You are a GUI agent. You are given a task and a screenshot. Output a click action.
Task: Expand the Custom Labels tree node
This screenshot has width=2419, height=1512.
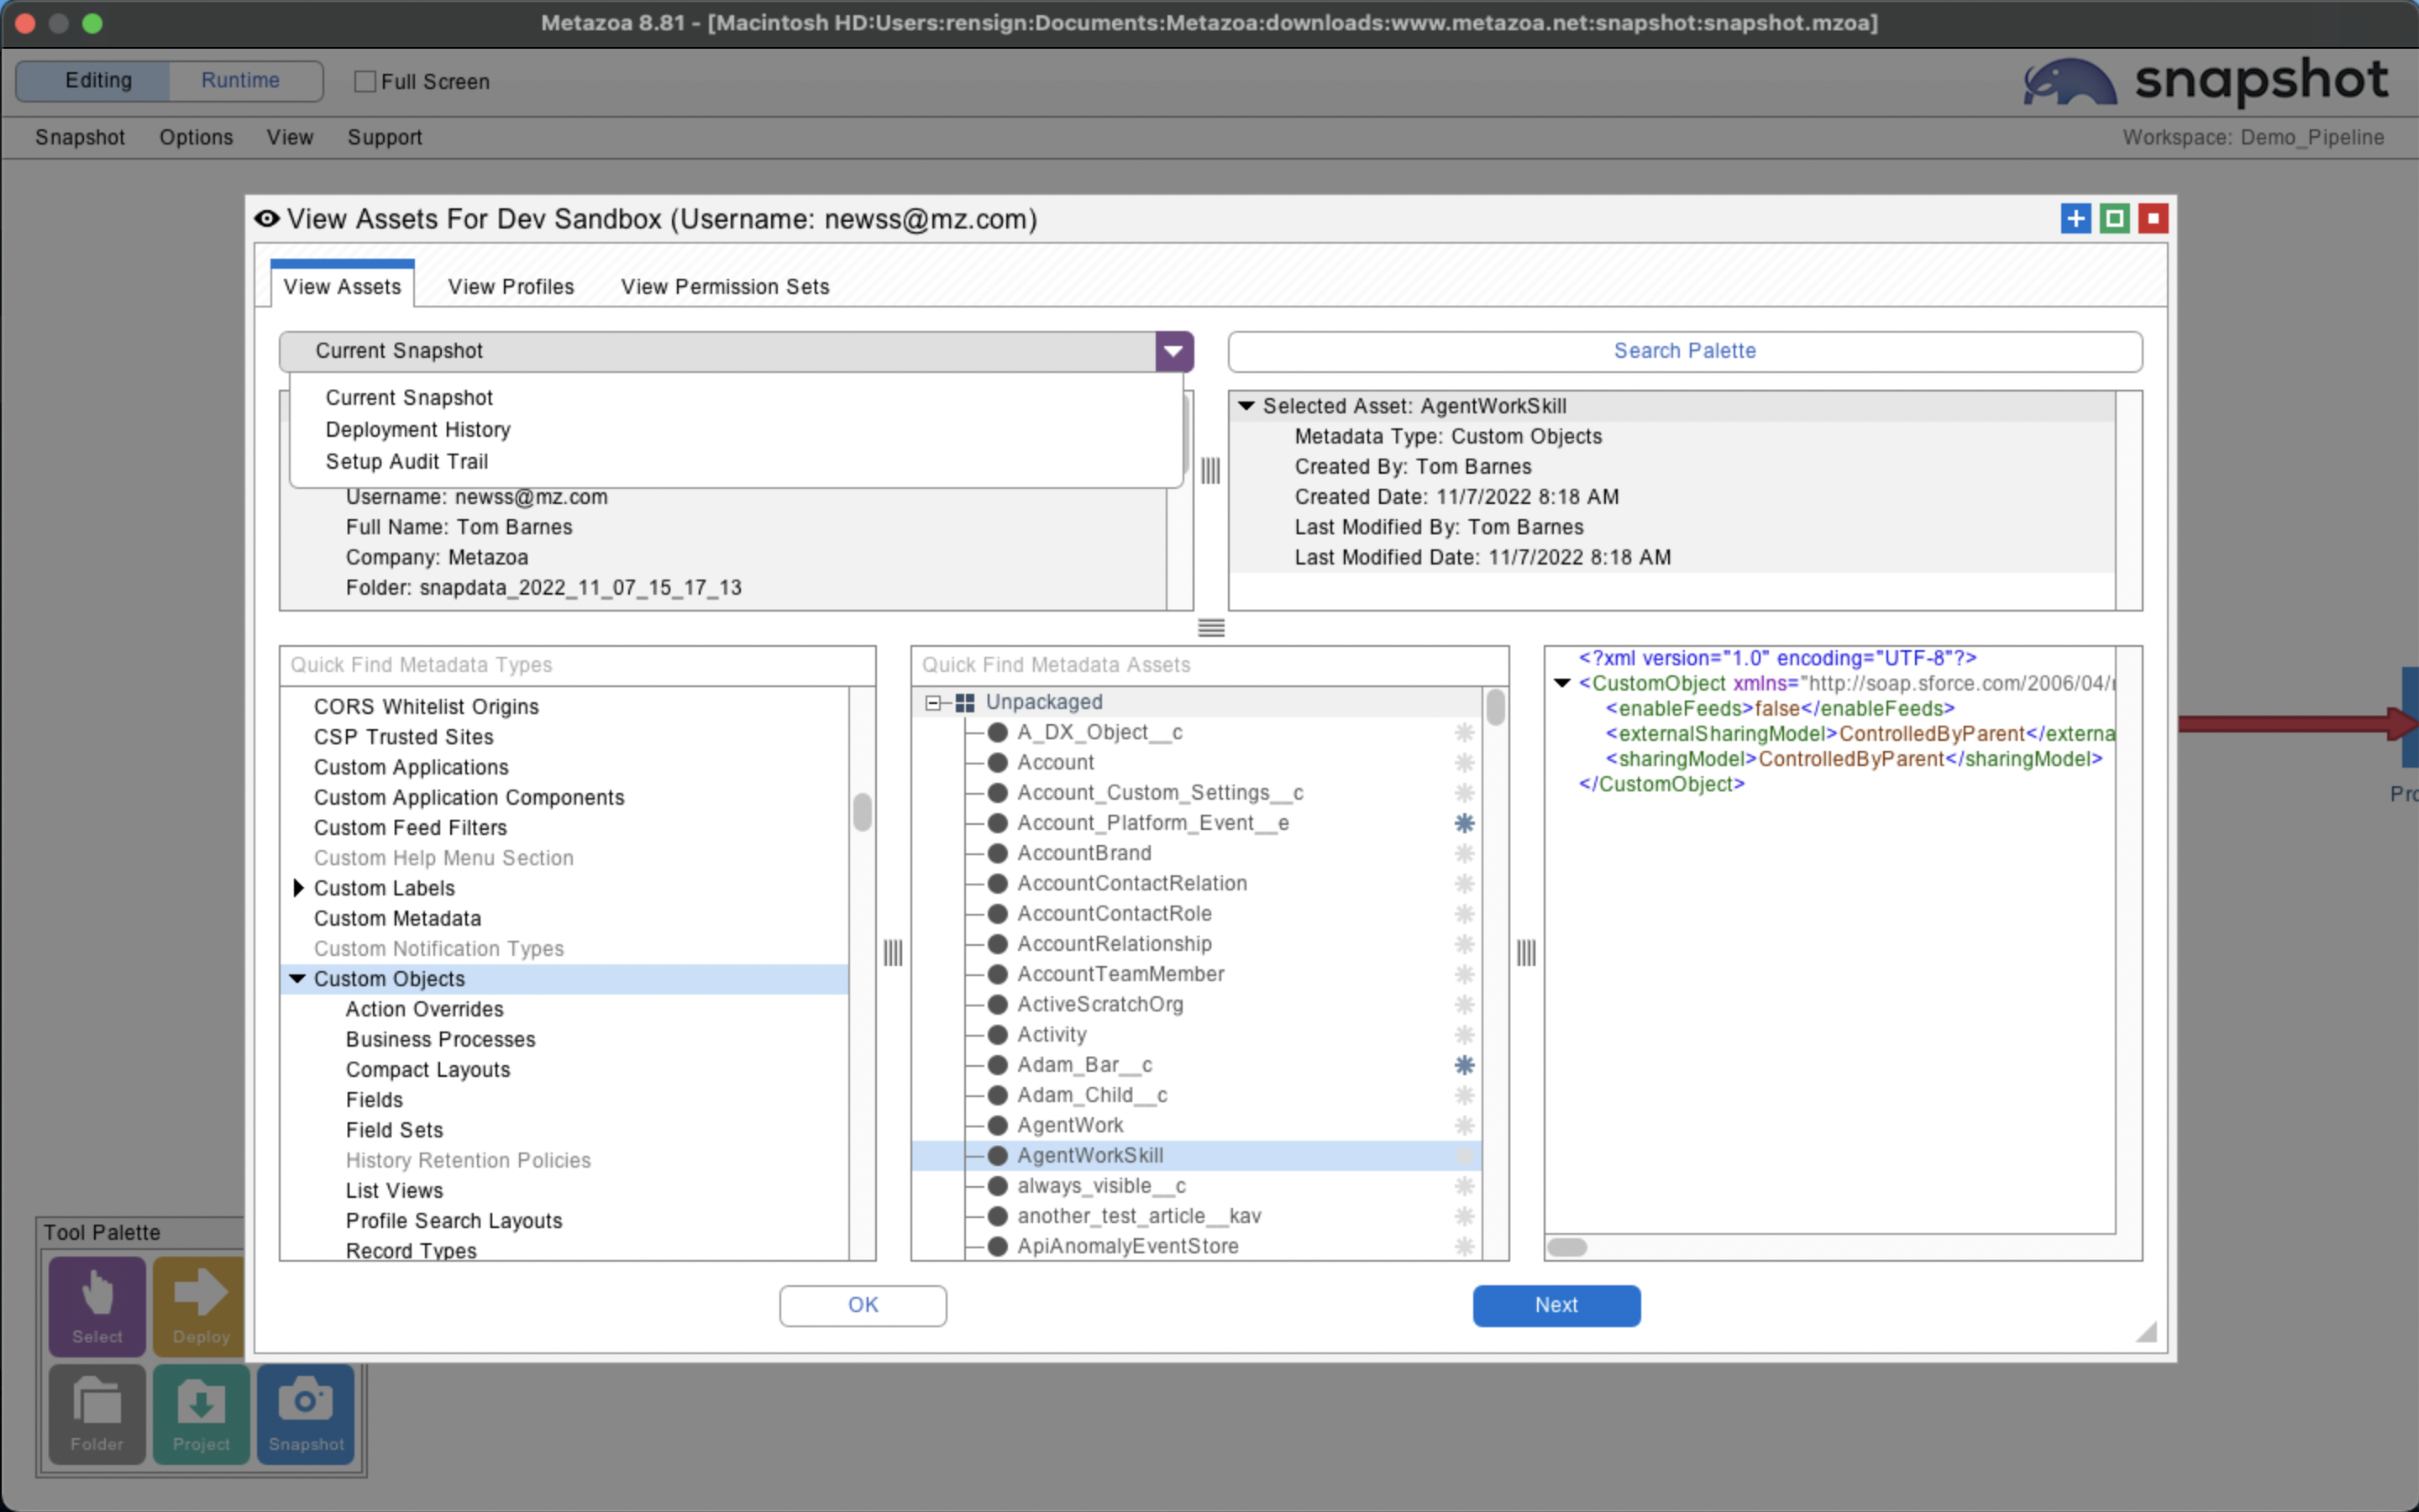298,888
